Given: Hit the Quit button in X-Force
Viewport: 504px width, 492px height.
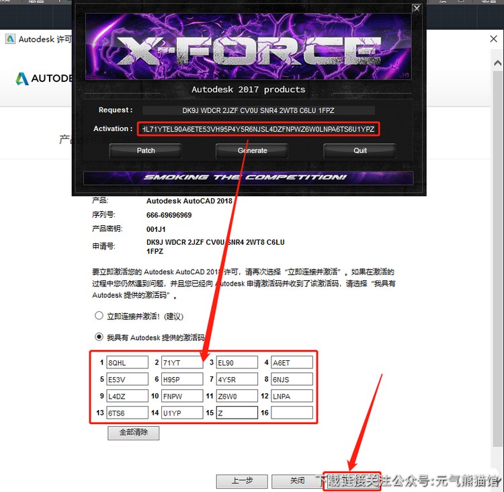Looking at the screenshot, I should [x=360, y=151].
